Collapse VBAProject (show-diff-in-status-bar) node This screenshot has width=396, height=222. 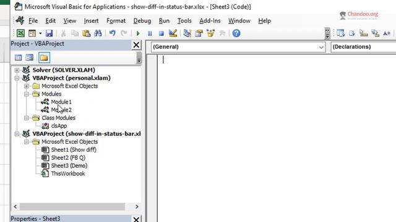click(x=17, y=134)
